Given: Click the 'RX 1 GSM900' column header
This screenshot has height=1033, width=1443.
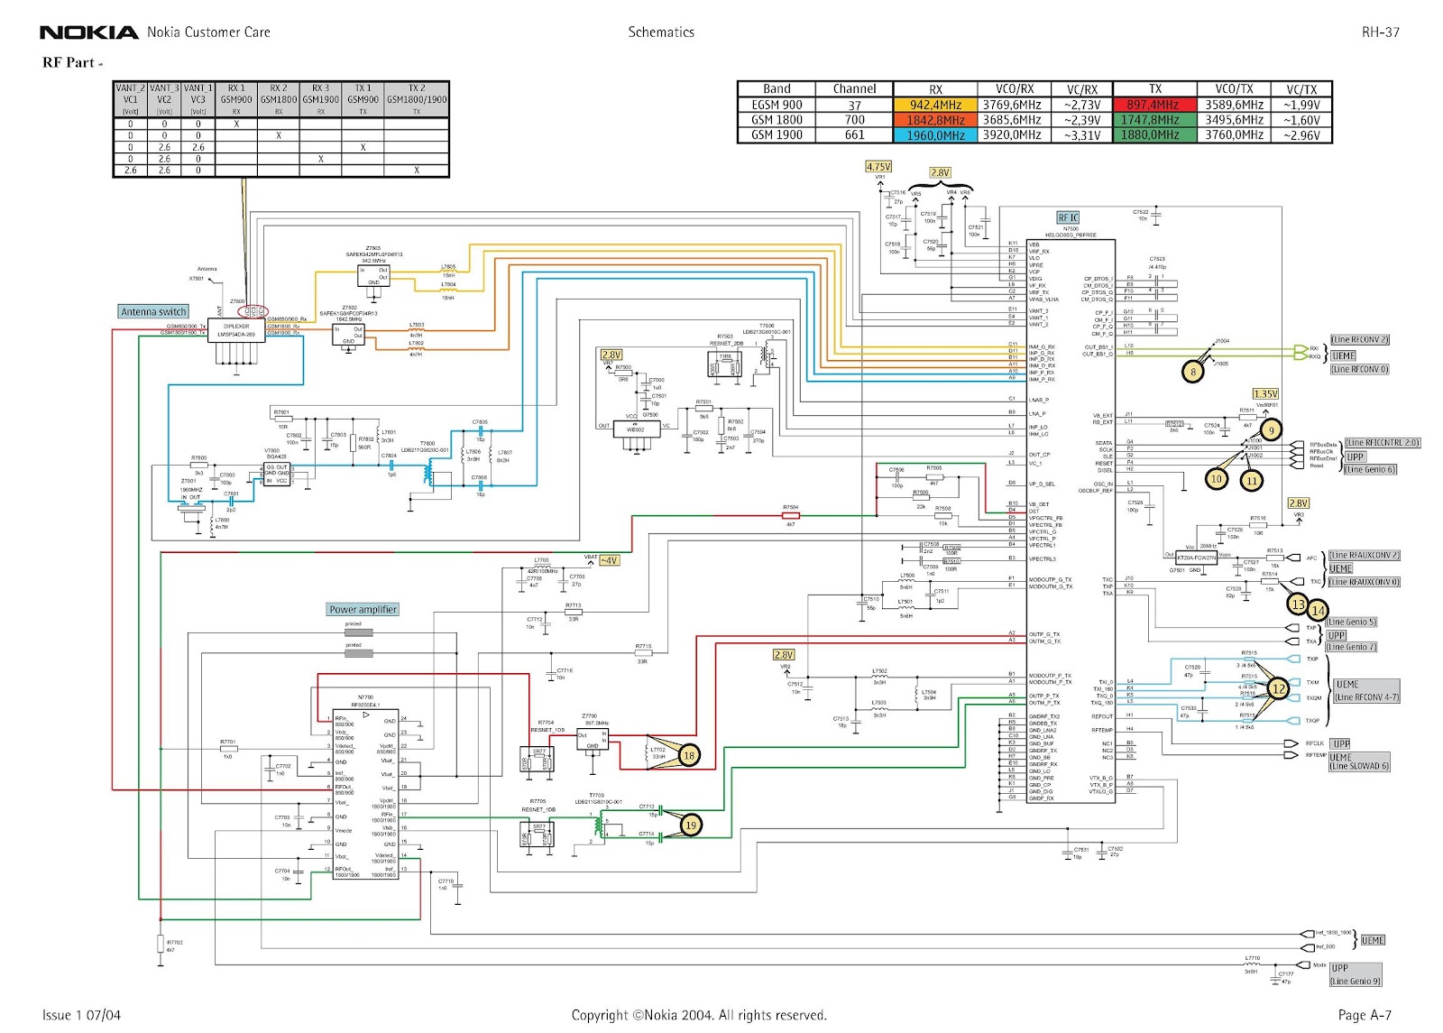Looking at the screenshot, I should tap(236, 99).
